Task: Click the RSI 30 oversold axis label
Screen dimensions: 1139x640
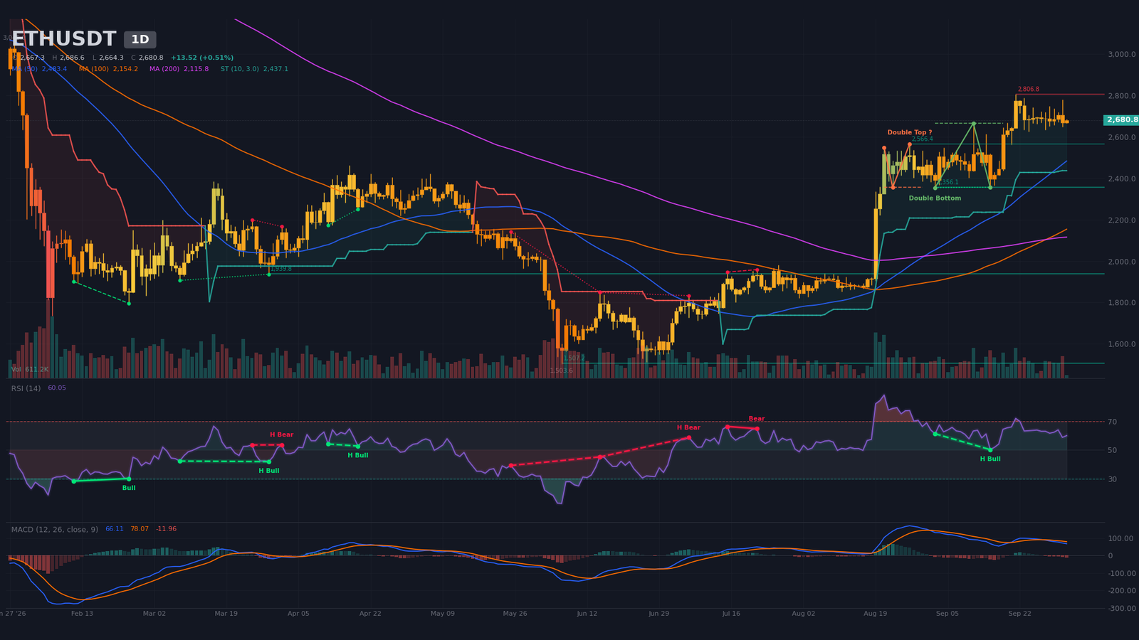Action: pos(1112,480)
